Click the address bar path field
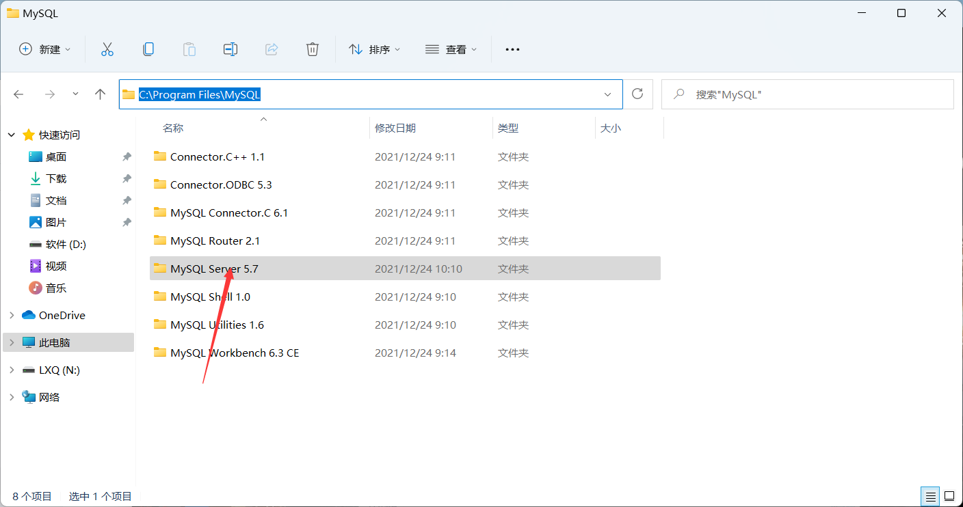 (x=371, y=94)
